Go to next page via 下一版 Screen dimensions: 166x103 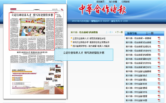119,32
